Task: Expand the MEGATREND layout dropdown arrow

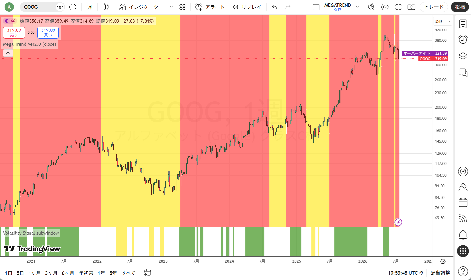Action: 357,7
